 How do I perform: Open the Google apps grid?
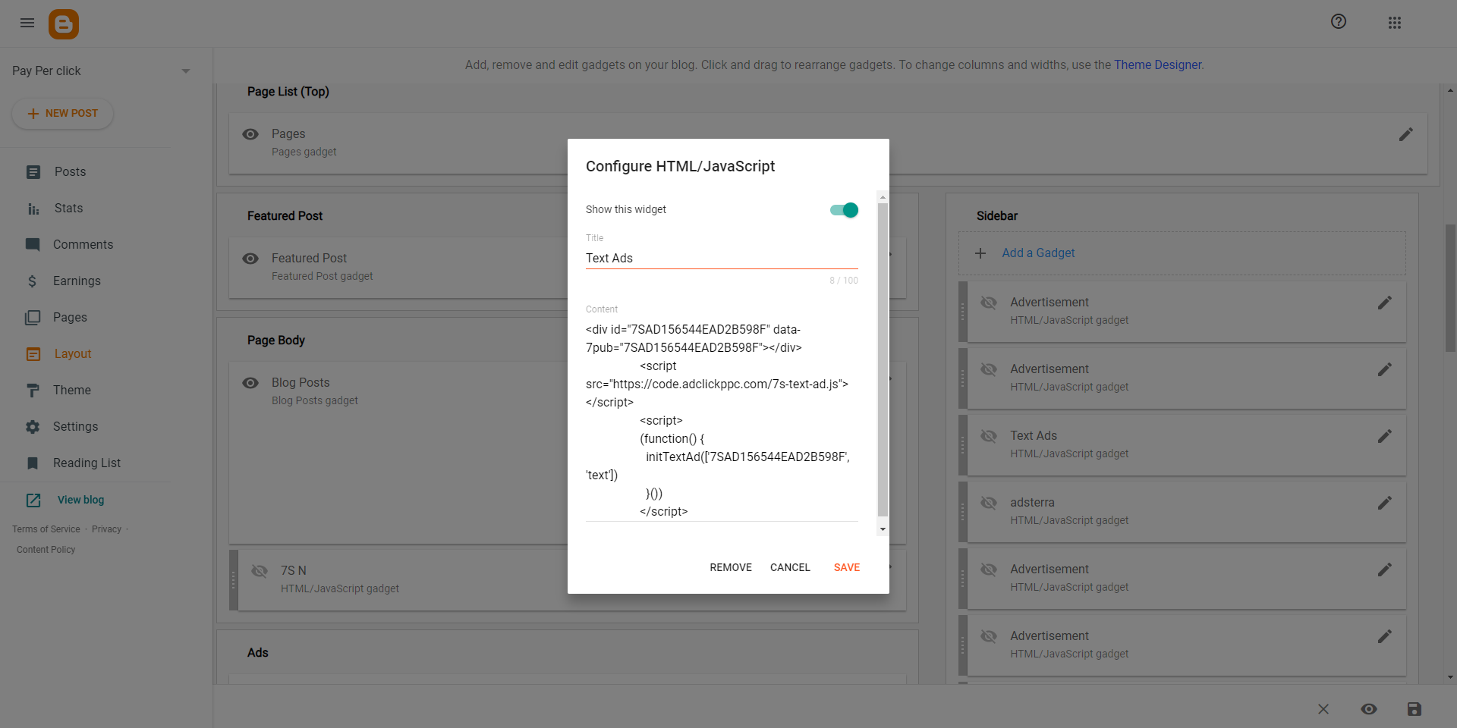1394,23
